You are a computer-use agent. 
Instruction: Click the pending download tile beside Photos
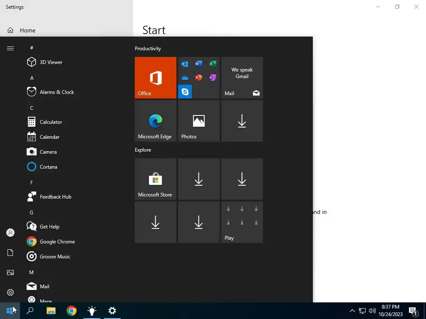(242, 121)
